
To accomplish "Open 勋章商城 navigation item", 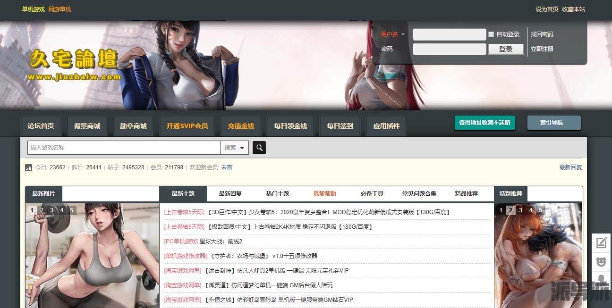I will pos(133,126).
